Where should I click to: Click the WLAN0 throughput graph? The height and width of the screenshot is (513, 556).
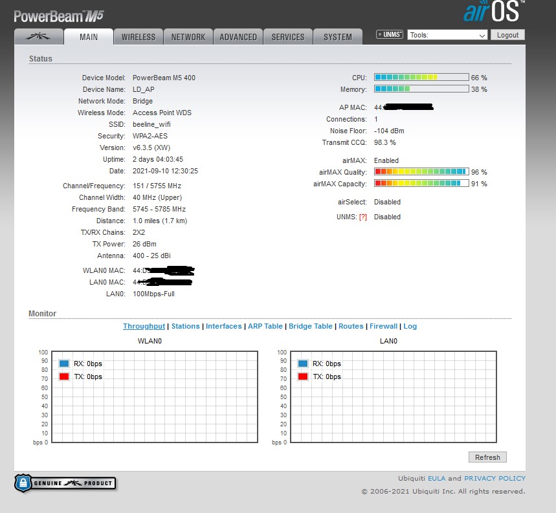[155, 397]
